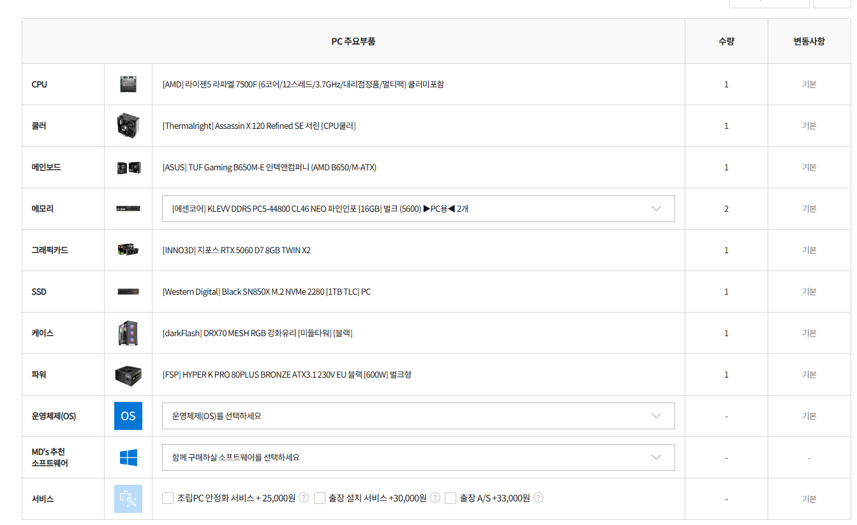The height and width of the screenshot is (525, 857).
Task: Enable 조립PC 안정화 서비스 checkbox
Action: tap(168, 498)
